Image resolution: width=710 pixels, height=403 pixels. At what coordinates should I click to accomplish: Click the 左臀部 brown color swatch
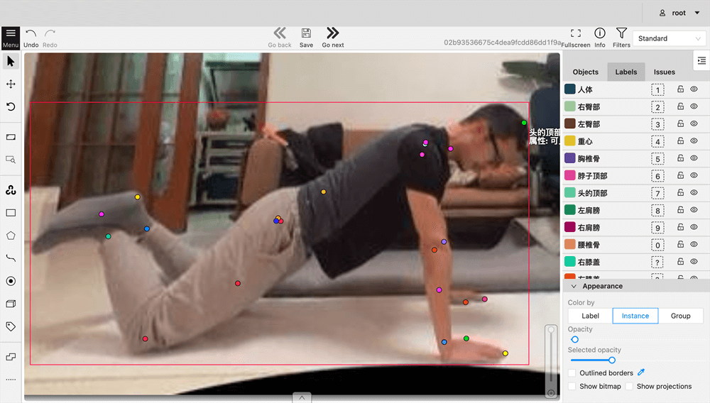(569, 123)
